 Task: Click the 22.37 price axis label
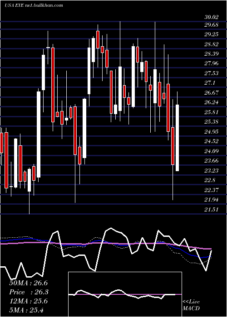point(212,190)
